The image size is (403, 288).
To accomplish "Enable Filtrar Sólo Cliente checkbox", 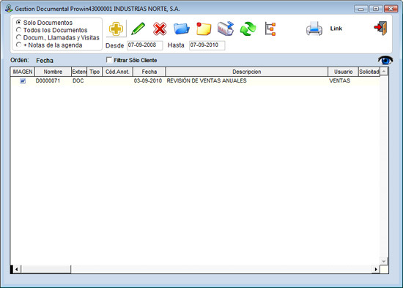I will [109, 60].
